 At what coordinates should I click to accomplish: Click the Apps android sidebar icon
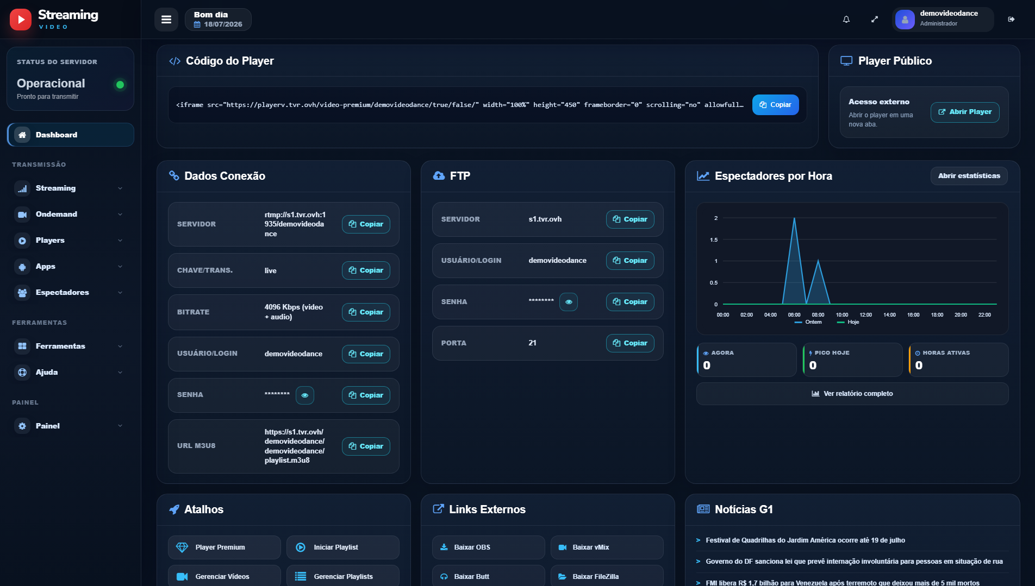[22, 266]
